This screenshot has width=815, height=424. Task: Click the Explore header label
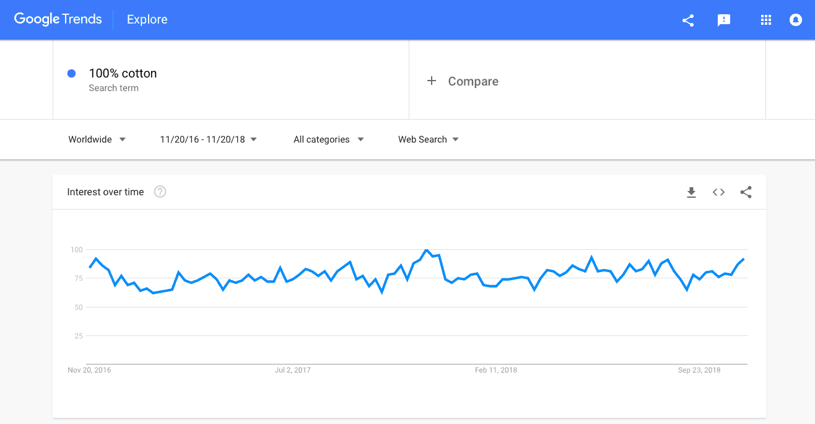coord(147,20)
